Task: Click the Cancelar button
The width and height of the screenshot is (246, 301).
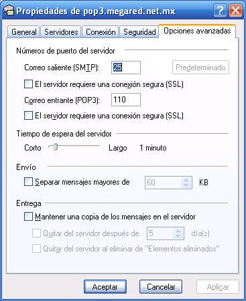Action: coord(161,287)
